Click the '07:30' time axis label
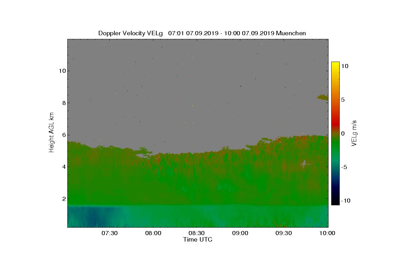This screenshot has height=271, width=406. [110, 233]
